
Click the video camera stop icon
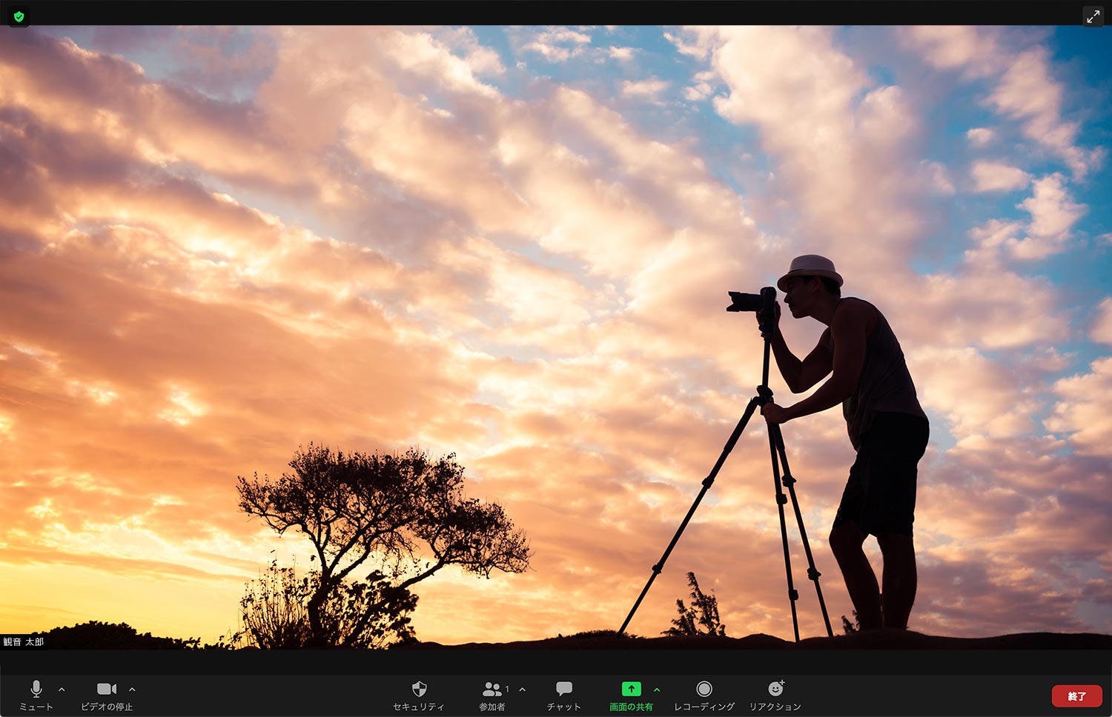[x=107, y=689]
